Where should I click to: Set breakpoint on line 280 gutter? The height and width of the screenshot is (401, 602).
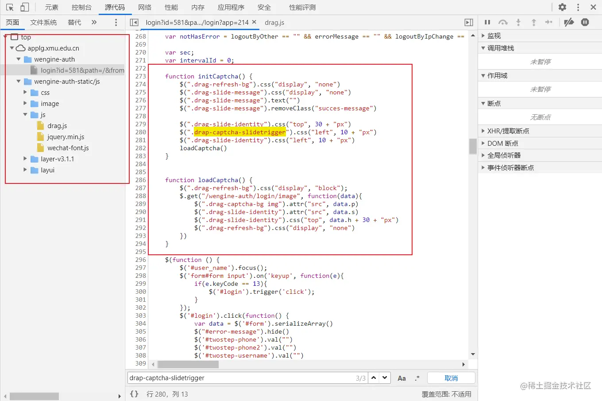coord(141,132)
